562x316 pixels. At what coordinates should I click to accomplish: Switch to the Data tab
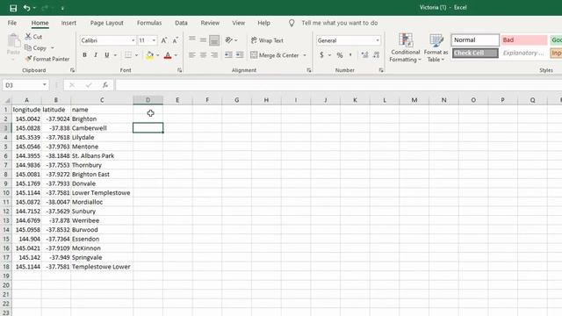tap(181, 23)
